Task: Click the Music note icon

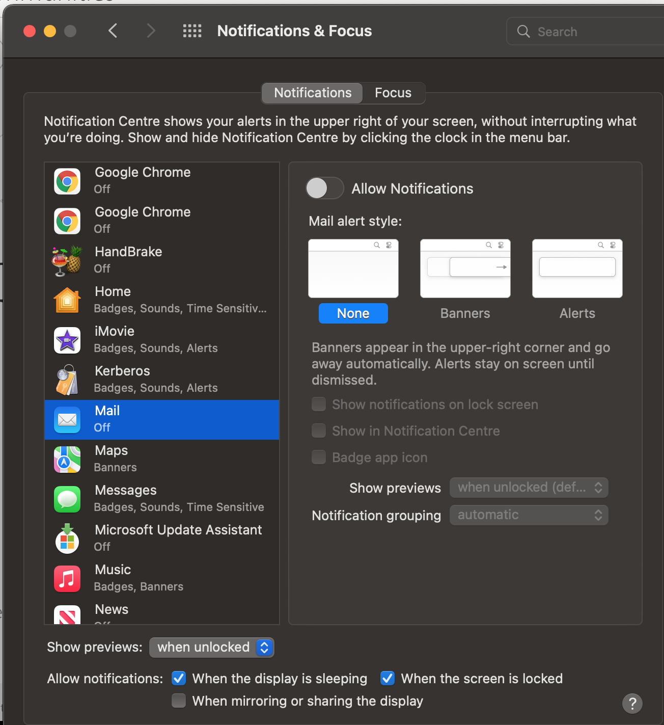Action: pyautogui.click(x=67, y=579)
